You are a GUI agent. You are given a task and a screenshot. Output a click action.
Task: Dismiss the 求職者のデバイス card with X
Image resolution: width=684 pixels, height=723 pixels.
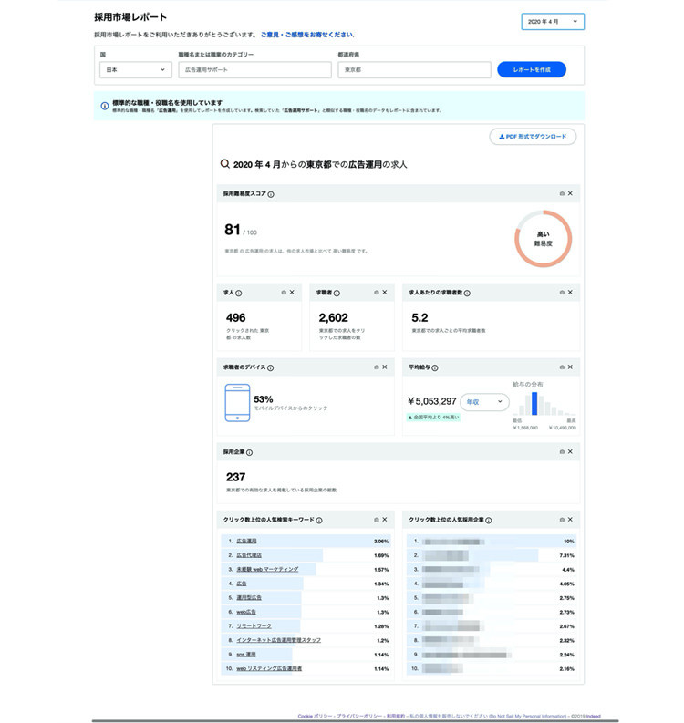[384, 367]
